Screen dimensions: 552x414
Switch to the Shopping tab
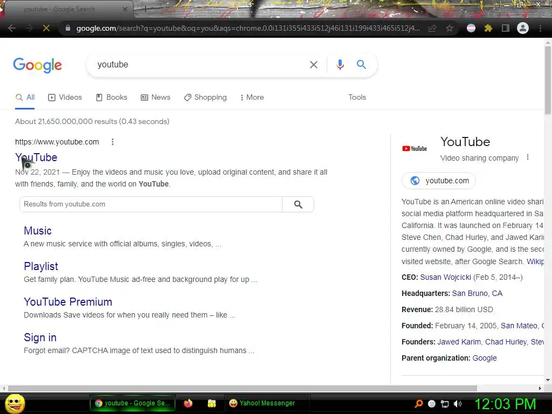tap(205, 98)
